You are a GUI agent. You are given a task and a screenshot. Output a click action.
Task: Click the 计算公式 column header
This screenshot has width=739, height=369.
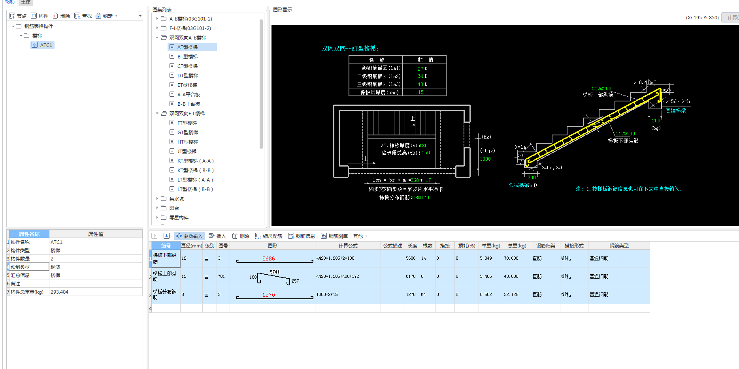[348, 245]
